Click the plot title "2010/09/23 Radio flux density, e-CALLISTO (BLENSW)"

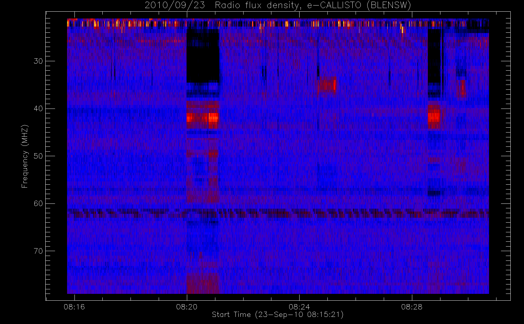click(278, 5)
